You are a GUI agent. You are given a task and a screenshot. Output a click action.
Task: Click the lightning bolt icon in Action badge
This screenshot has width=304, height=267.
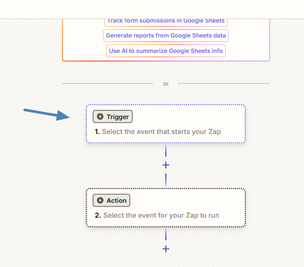100,200
